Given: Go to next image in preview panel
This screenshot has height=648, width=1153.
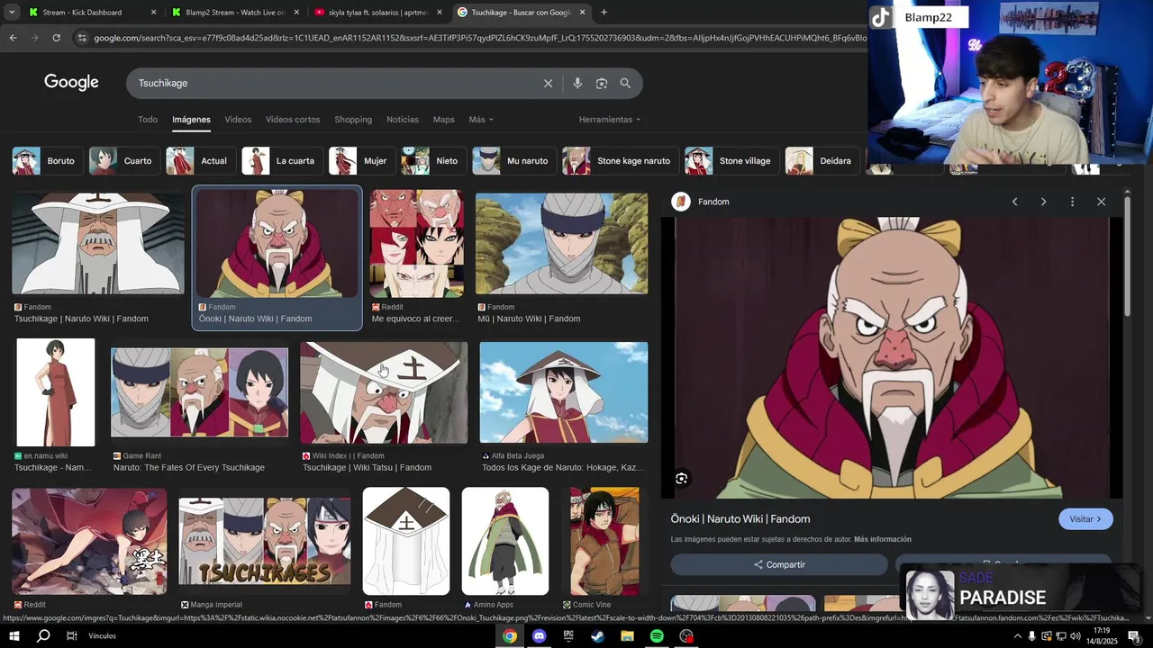Looking at the screenshot, I should [1043, 202].
